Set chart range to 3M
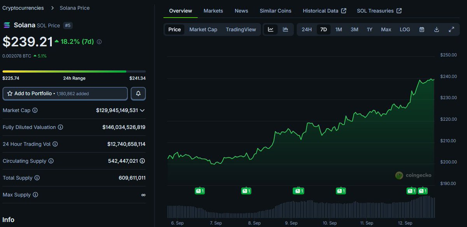The image size is (467, 227). pyautogui.click(x=354, y=29)
